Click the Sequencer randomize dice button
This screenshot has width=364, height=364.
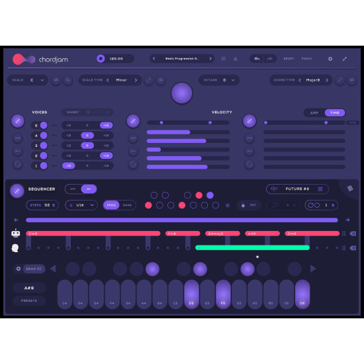pyautogui.click(x=17, y=191)
